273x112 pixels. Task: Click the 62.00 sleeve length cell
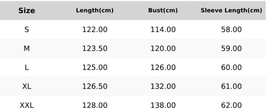coord(231,105)
